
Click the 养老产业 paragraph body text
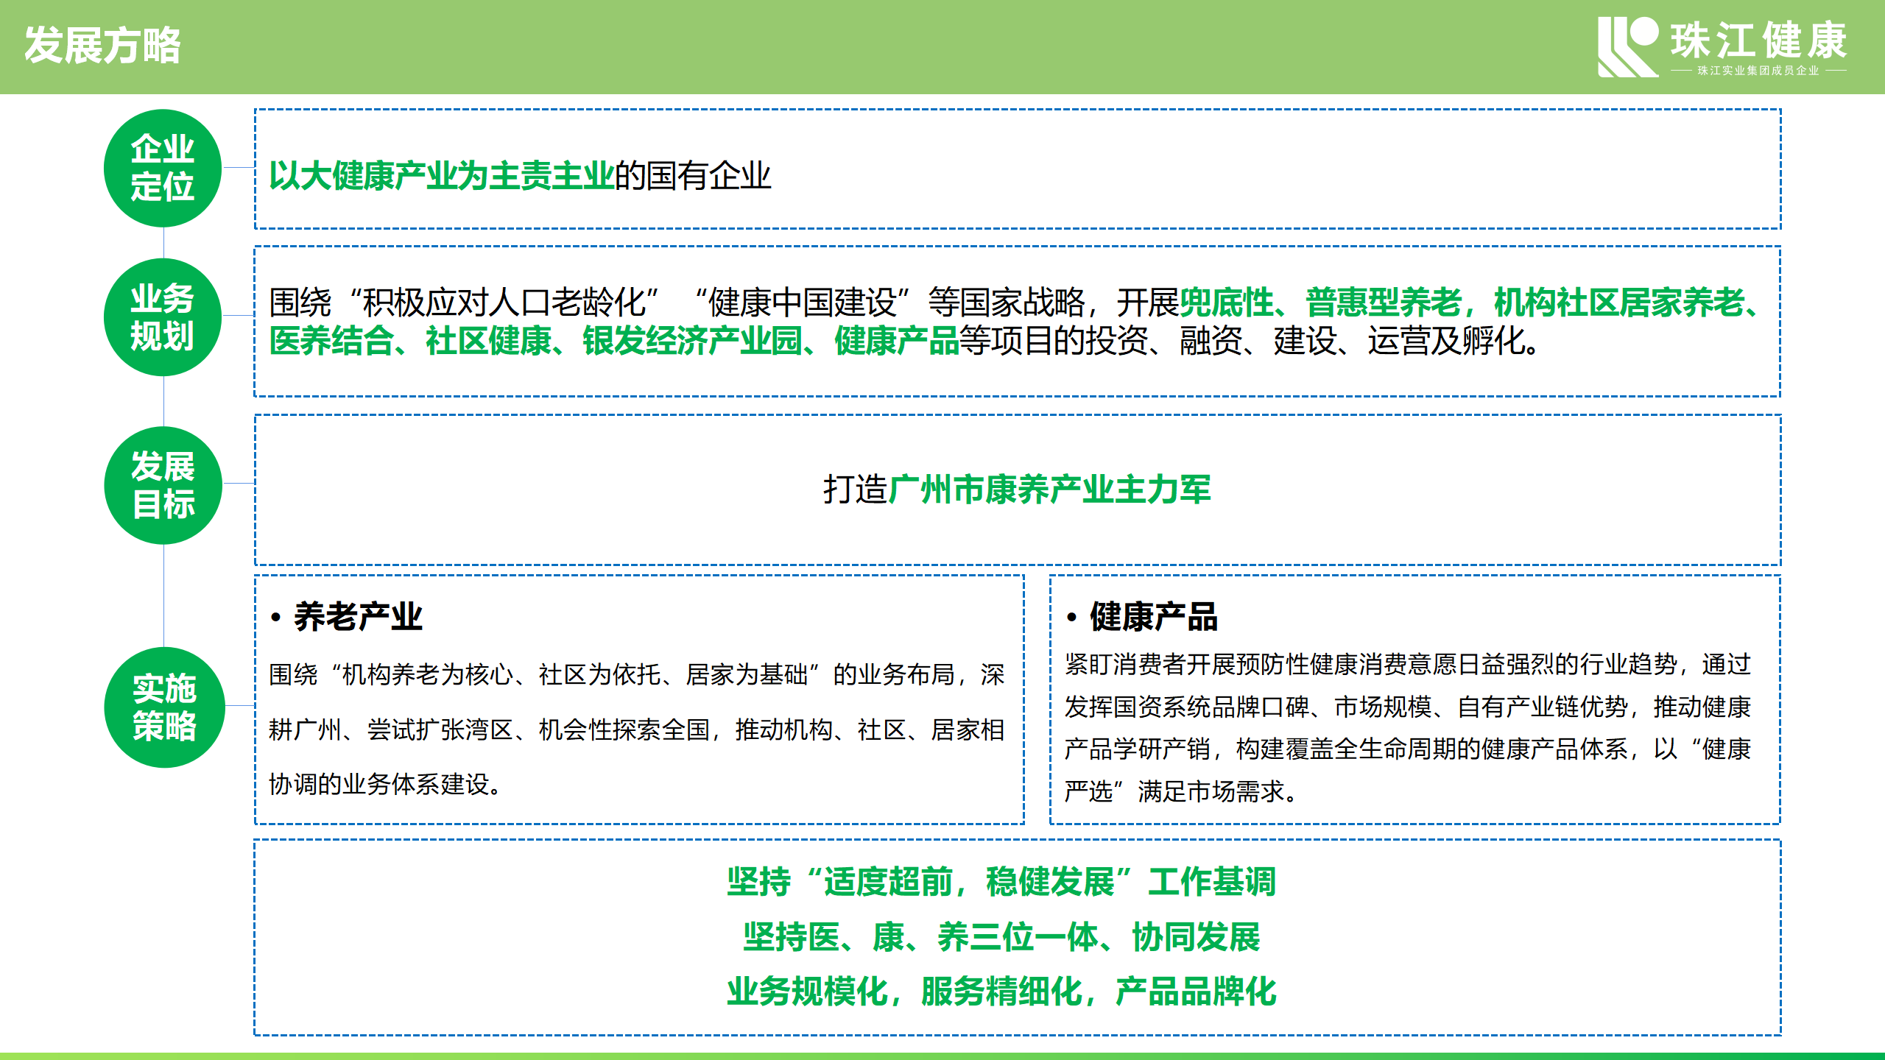click(637, 729)
